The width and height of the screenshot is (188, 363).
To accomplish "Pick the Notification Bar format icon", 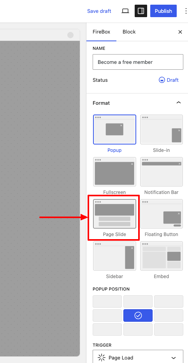I will [x=162, y=172].
